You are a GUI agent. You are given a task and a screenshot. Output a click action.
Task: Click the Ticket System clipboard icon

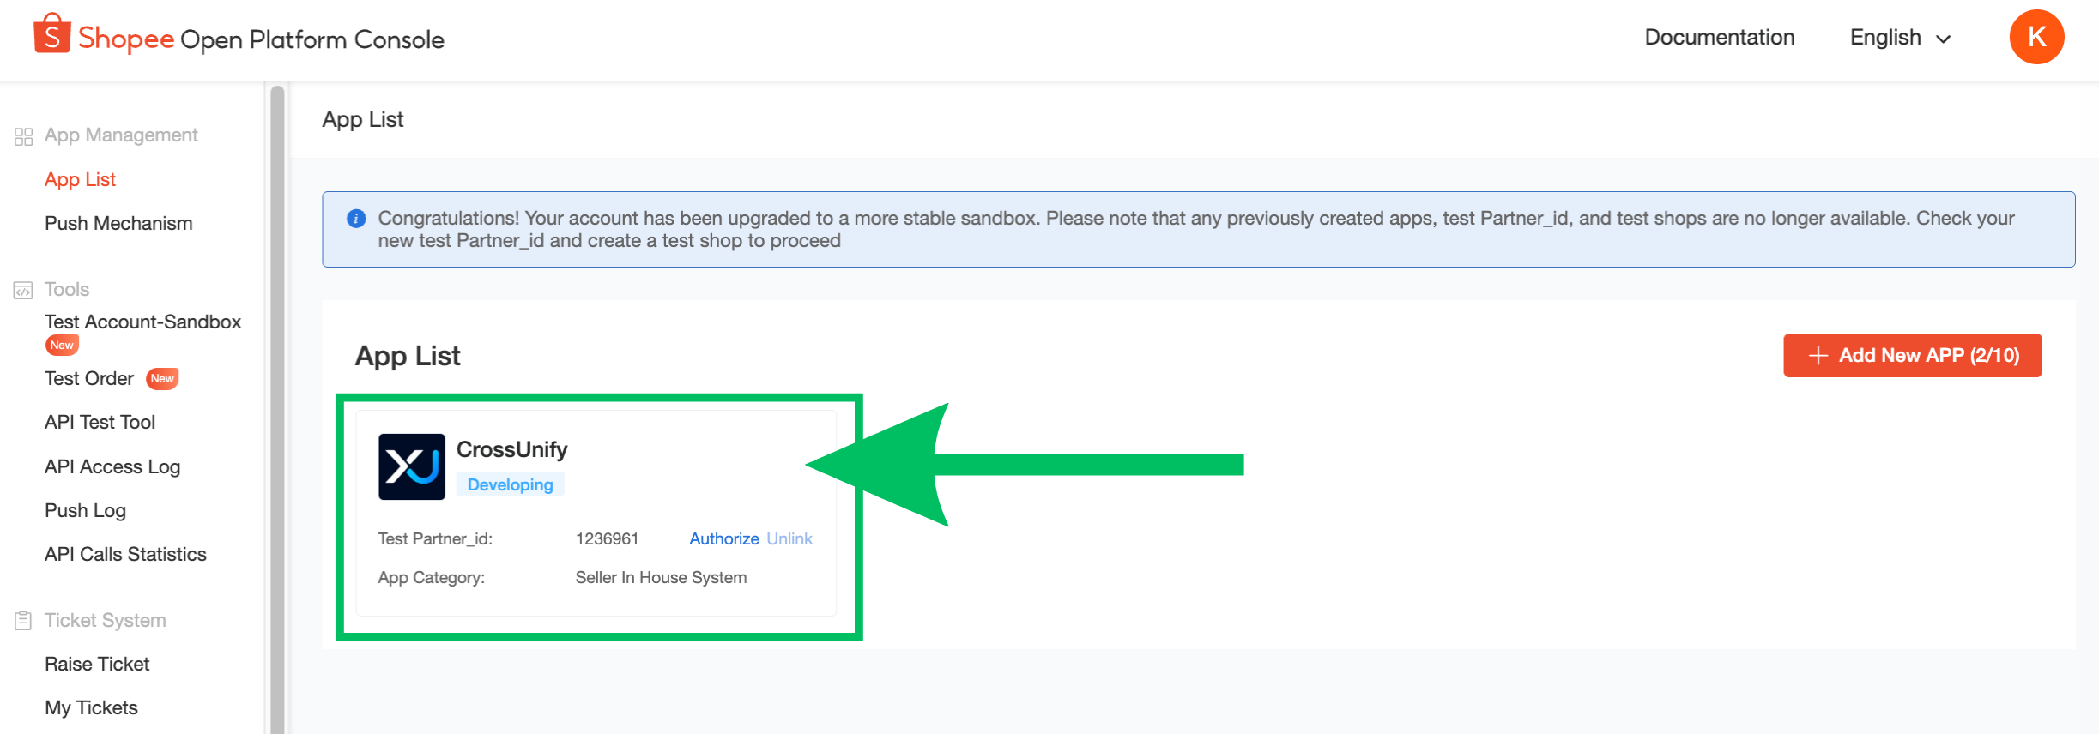(x=23, y=621)
